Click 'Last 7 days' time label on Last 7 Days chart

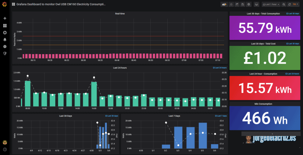click(221, 116)
